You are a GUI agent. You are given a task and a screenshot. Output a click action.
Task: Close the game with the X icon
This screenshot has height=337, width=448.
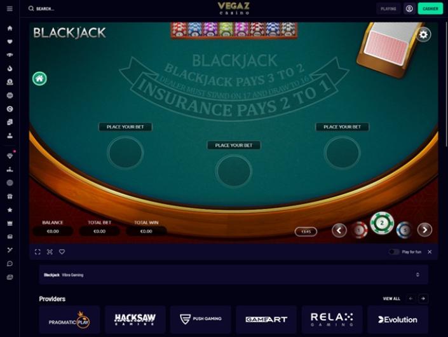pyautogui.click(x=430, y=252)
